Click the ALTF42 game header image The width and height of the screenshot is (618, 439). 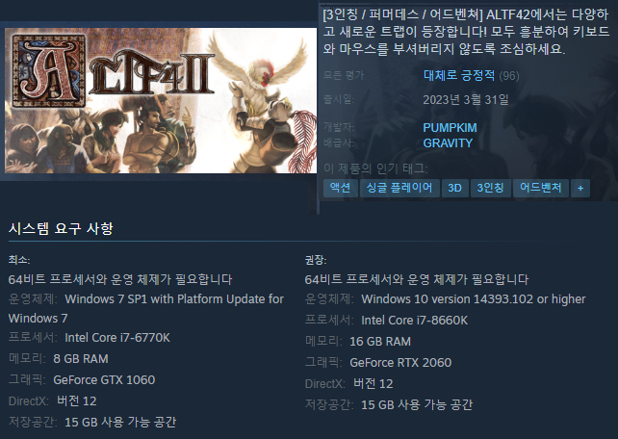click(161, 100)
